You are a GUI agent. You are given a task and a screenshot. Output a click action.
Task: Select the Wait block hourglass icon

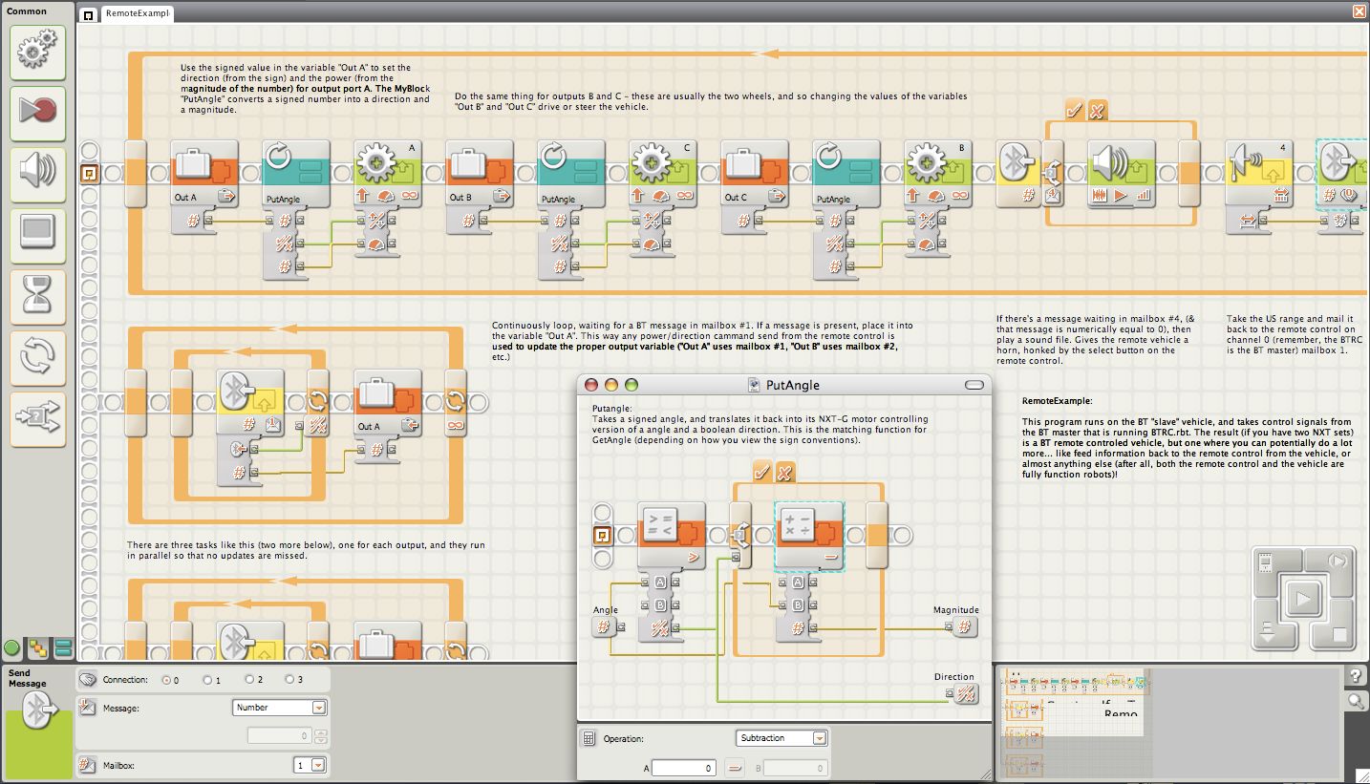[x=38, y=297]
